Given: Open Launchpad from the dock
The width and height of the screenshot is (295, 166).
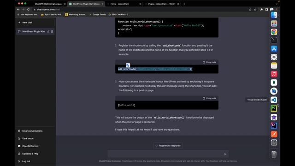Looking at the screenshot, I should click(x=274, y=24).
